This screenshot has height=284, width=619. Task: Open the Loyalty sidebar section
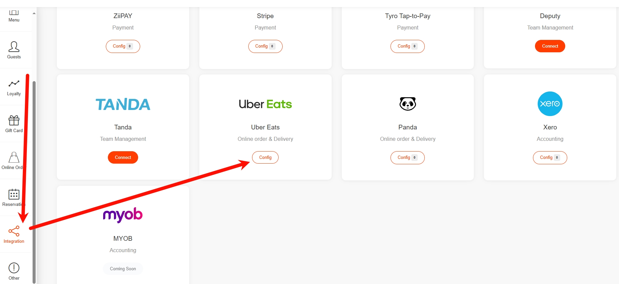pos(14,87)
